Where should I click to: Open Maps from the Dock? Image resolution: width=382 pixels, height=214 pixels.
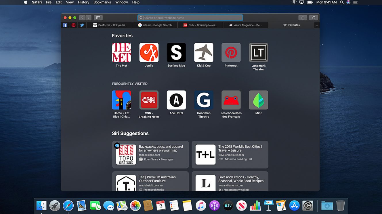pyautogui.click(x=122, y=205)
